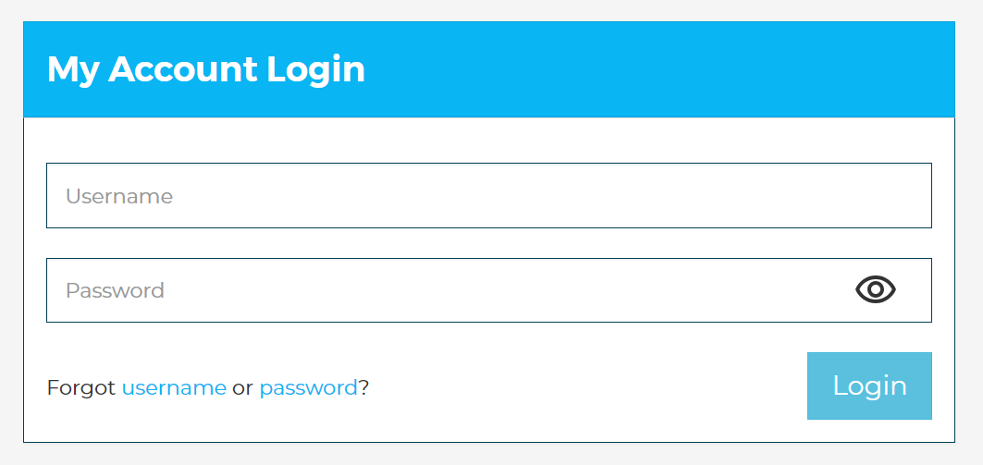Click the My Account Login heading

coord(206,69)
